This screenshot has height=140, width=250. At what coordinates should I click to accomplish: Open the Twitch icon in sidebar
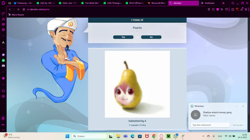pyautogui.click(x=3, y=55)
